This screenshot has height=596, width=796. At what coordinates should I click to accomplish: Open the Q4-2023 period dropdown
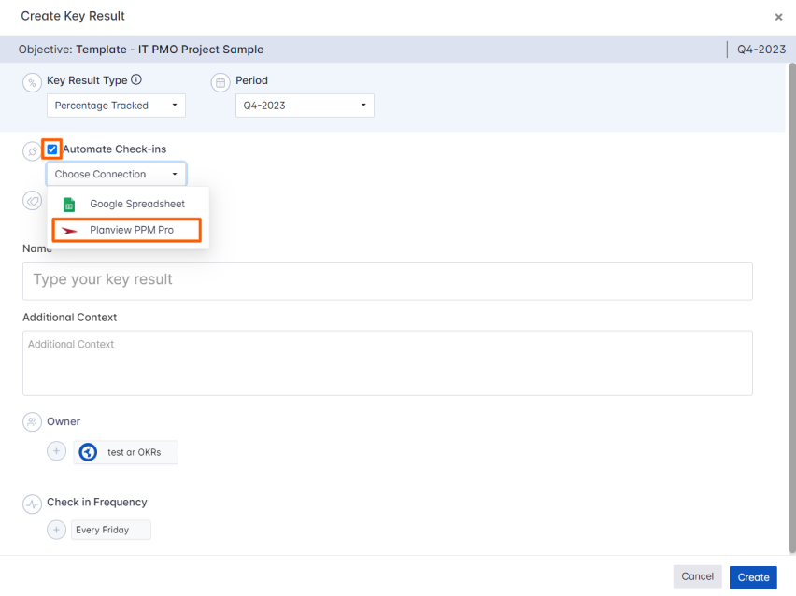click(305, 106)
